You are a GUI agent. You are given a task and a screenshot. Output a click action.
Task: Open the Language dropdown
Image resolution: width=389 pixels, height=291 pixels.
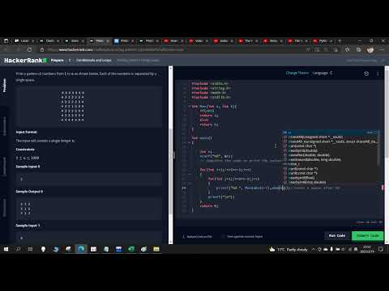click(322, 73)
